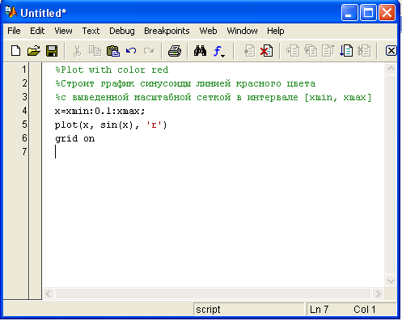402x321 pixels.
Task: Click the Copy toolbar icon
Action: pyautogui.click(x=95, y=51)
